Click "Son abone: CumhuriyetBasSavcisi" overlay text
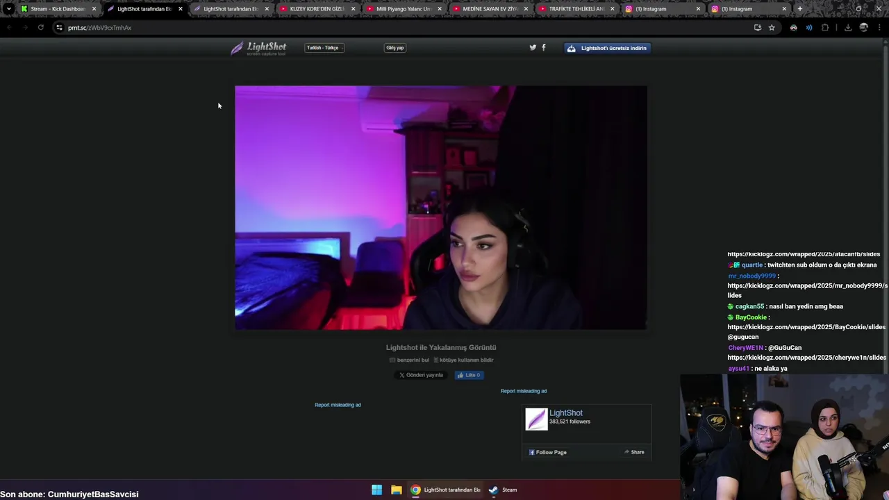Viewport: 889px width, 500px height. pyautogui.click(x=69, y=494)
